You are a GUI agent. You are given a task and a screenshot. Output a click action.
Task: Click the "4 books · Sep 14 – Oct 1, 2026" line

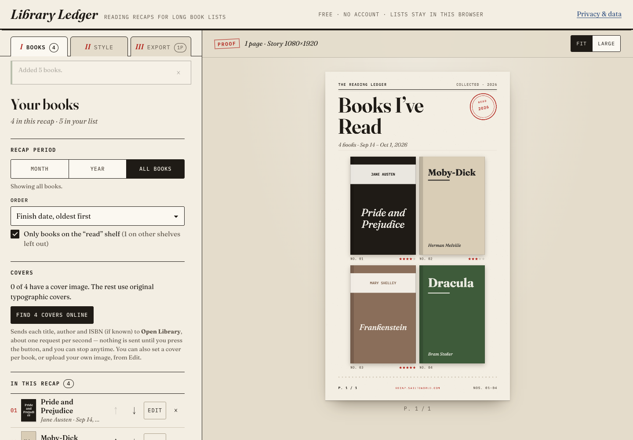point(373,145)
